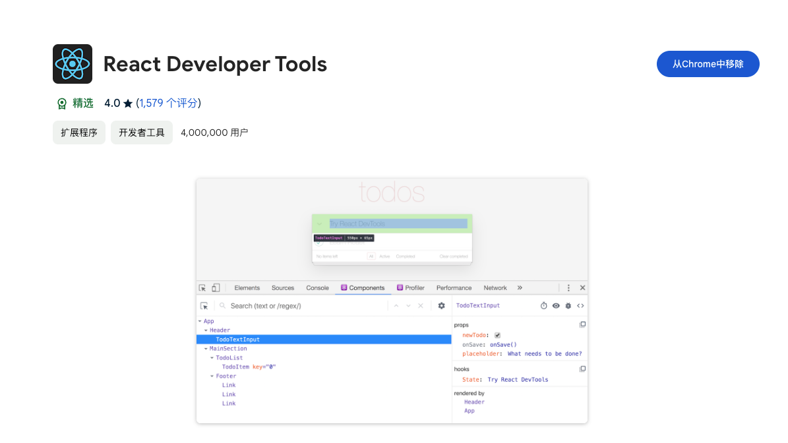This screenshot has width=788, height=443.
Task: Click the eye icon to inspect the DOM element
Action: (x=556, y=306)
